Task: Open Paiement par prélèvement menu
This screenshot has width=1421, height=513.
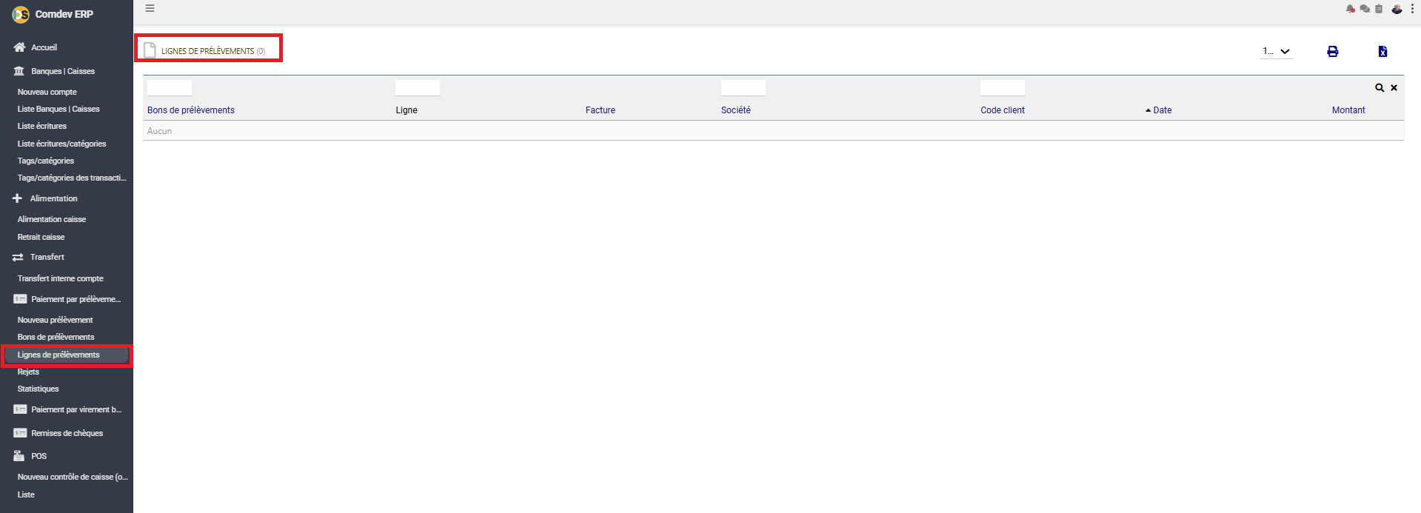Action: pyautogui.click(x=76, y=299)
